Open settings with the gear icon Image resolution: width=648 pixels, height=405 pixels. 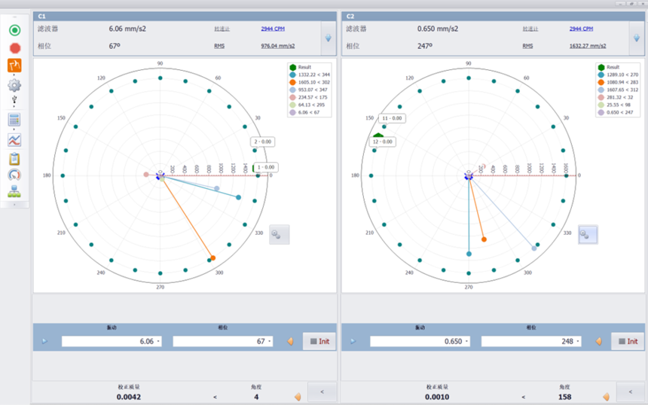[x=14, y=86]
